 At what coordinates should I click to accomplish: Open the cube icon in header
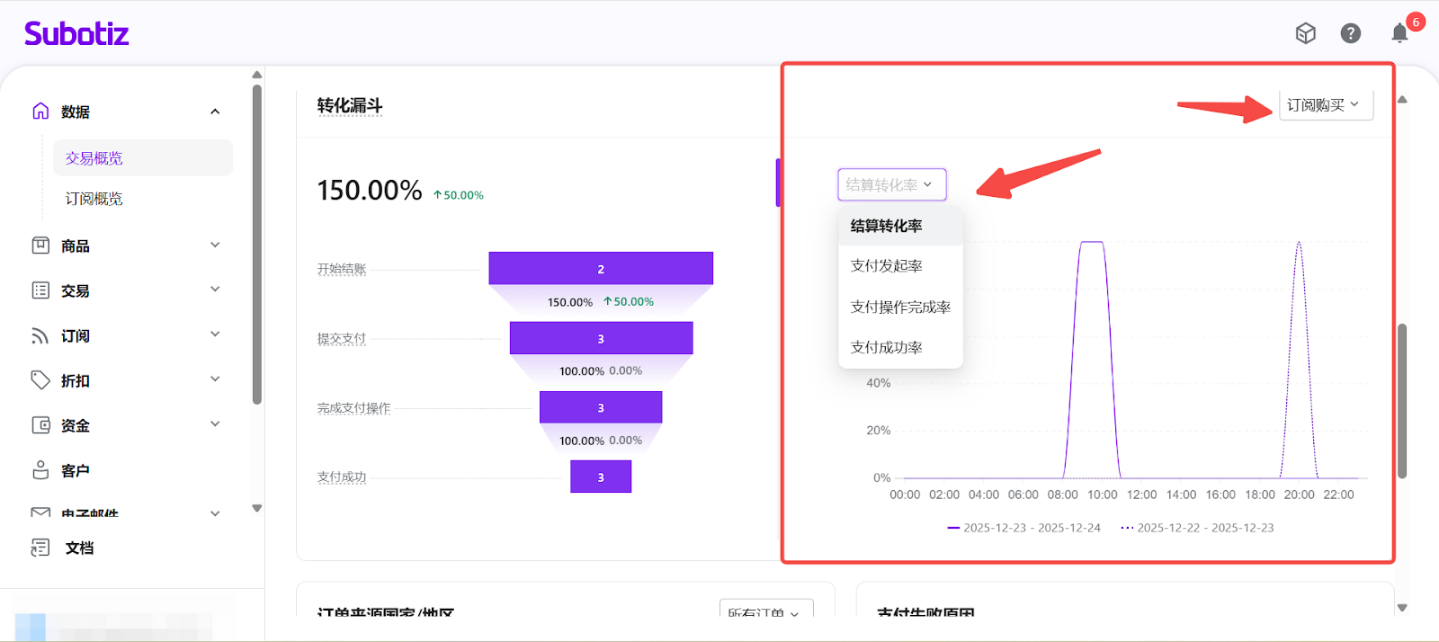(x=1305, y=33)
